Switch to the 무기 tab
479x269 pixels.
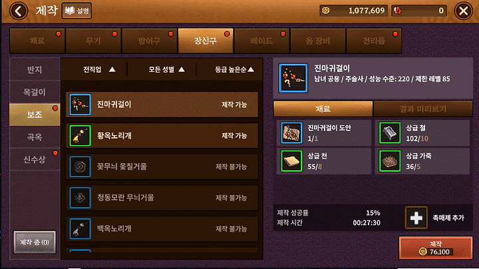(x=93, y=41)
